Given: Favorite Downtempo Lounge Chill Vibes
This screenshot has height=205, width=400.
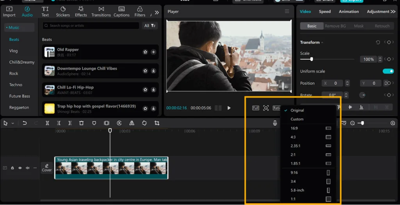Looking at the screenshot, I should [x=145, y=71].
